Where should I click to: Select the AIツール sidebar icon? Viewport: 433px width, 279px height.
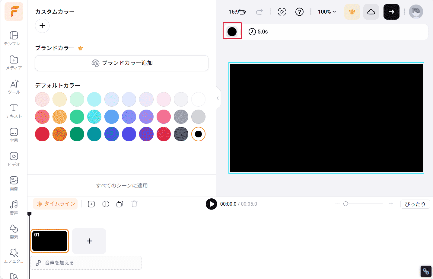14,87
